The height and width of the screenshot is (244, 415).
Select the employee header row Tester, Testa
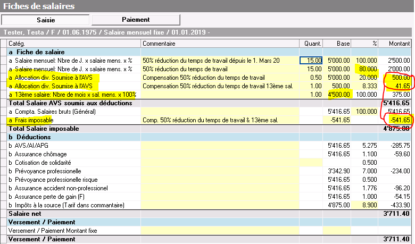106,32
